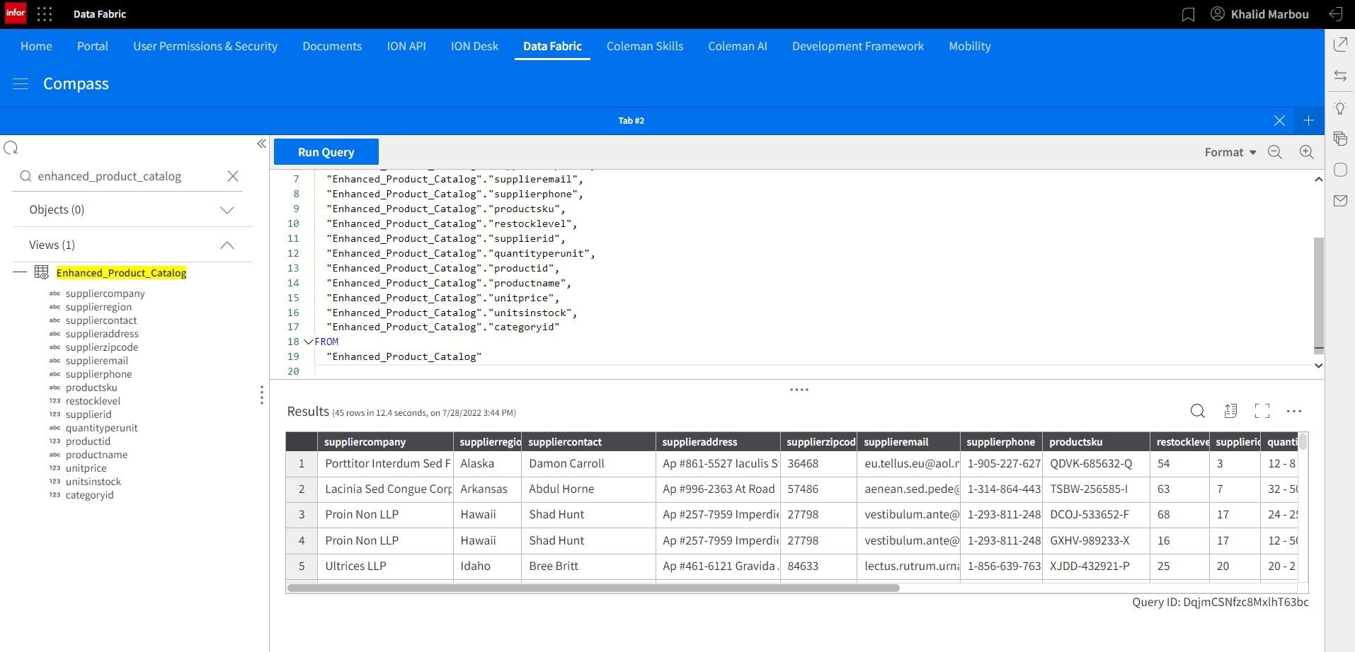The height and width of the screenshot is (652, 1355).
Task: Toggle row numbering in results
Action: click(x=1230, y=411)
